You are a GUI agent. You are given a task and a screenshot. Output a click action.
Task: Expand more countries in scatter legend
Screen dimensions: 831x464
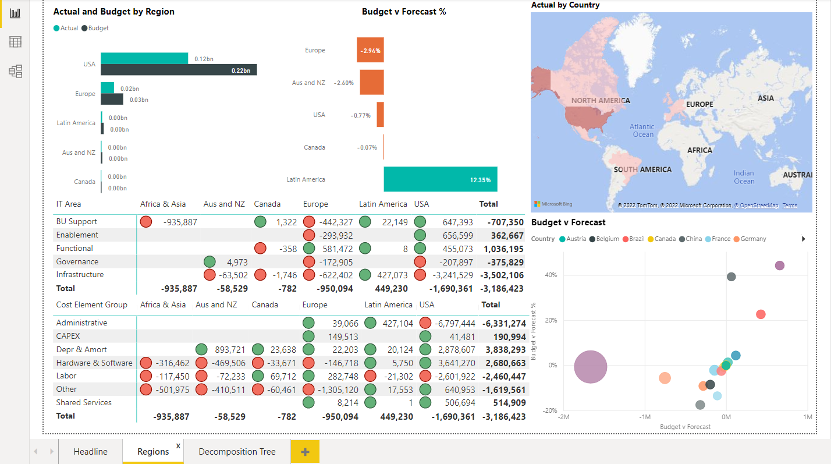(x=804, y=239)
